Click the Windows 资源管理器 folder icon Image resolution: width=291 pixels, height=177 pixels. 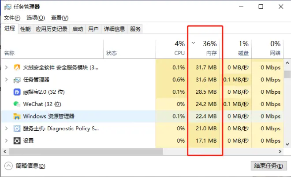tap(17, 116)
